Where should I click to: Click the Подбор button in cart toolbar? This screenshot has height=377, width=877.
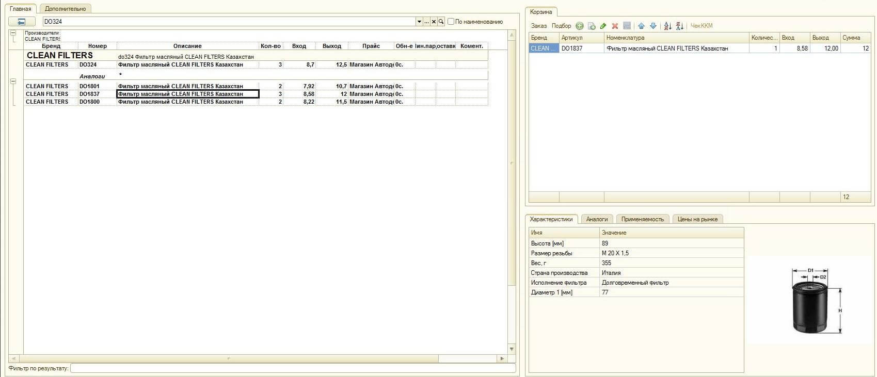(561, 26)
